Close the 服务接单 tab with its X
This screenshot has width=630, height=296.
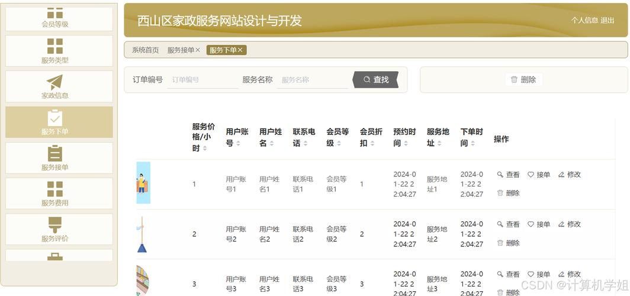point(198,50)
